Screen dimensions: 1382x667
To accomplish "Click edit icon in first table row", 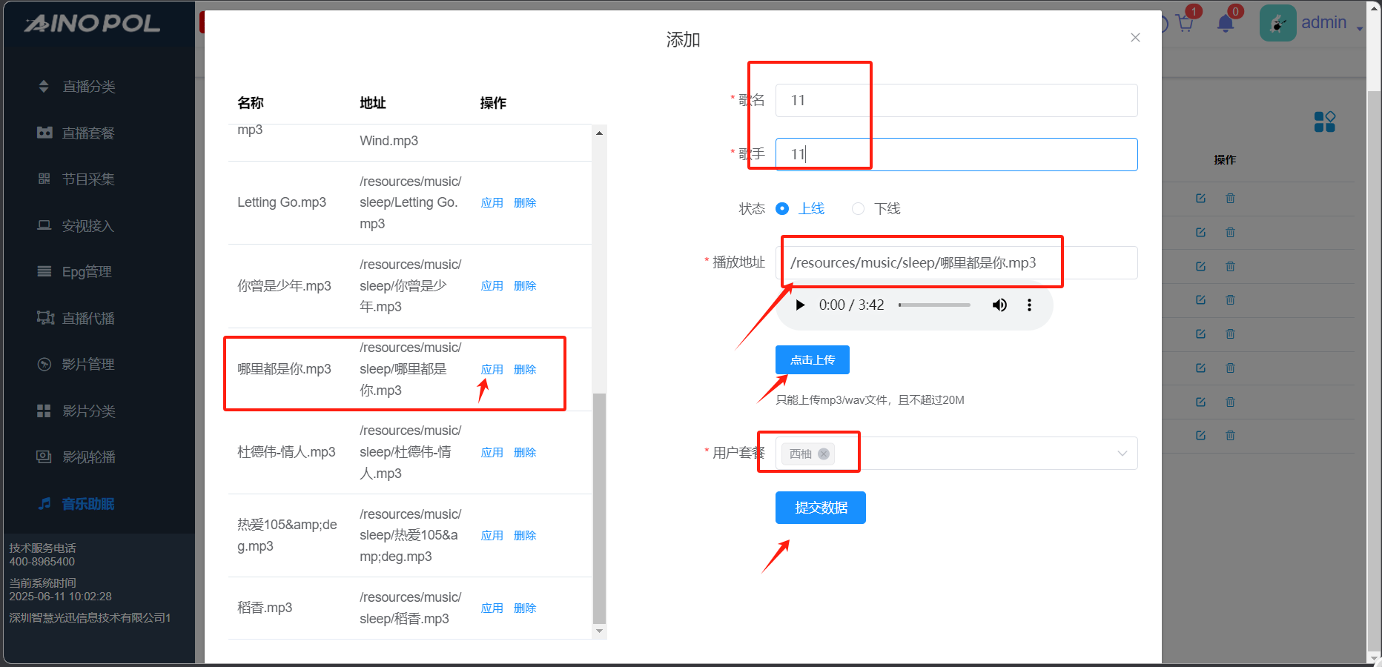I will pos(1200,199).
